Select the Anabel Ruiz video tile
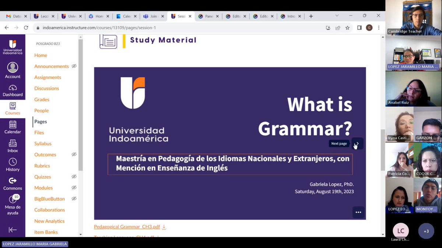The image size is (442, 248). (413, 89)
